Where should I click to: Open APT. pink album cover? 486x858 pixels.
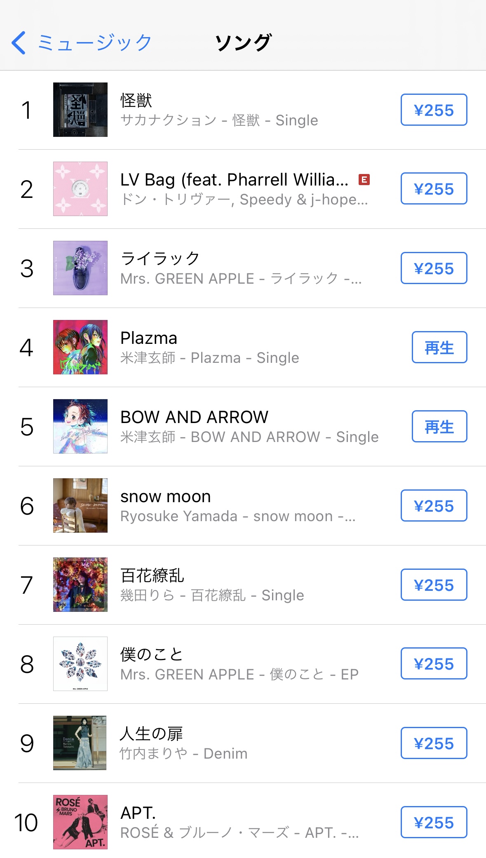[80, 822]
